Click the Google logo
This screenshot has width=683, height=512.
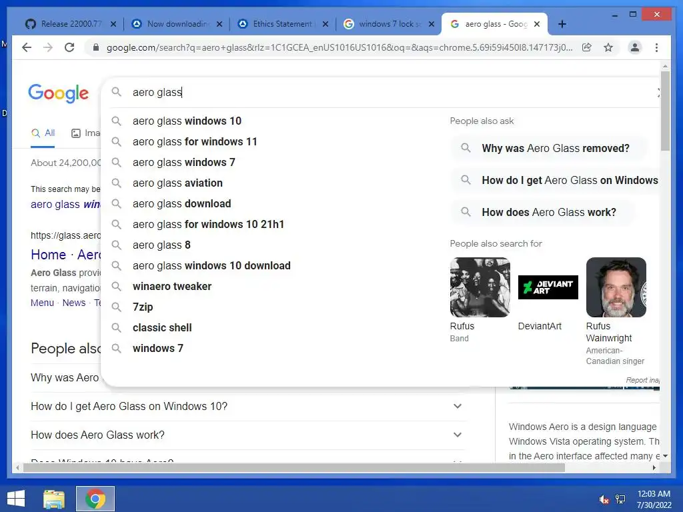click(x=59, y=93)
